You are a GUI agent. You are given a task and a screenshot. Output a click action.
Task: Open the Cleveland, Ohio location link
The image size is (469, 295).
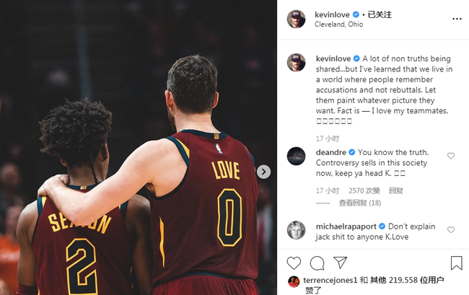click(x=338, y=25)
